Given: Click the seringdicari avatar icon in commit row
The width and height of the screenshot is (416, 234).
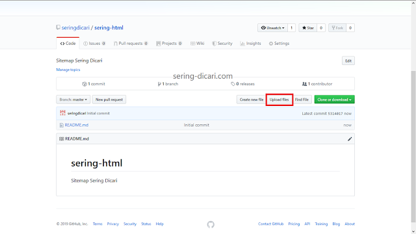Looking at the screenshot, I should [x=62, y=113].
